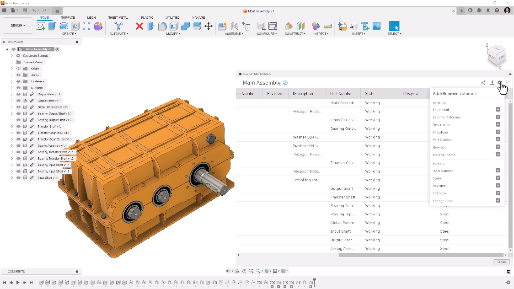Viewport: 514px width, 289px height.
Task: Click the Insert Image icon
Action: (x=376, y=26)
